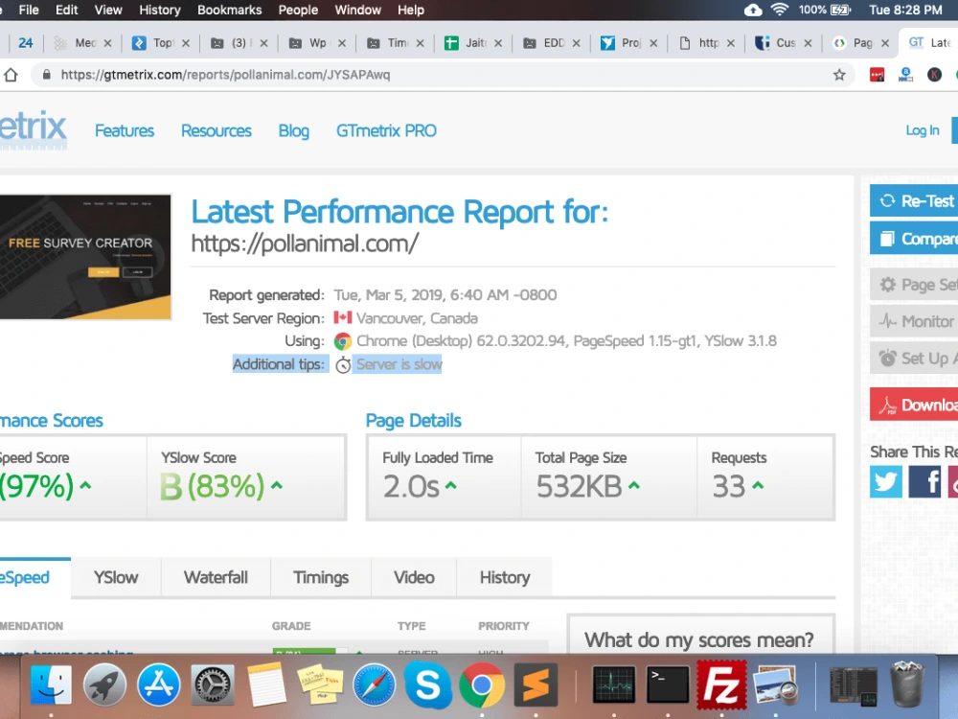The height and width of the screenshot is (719, 958).
Task: Switch to the Waterfall tab
Action: (x=216, y=577)
